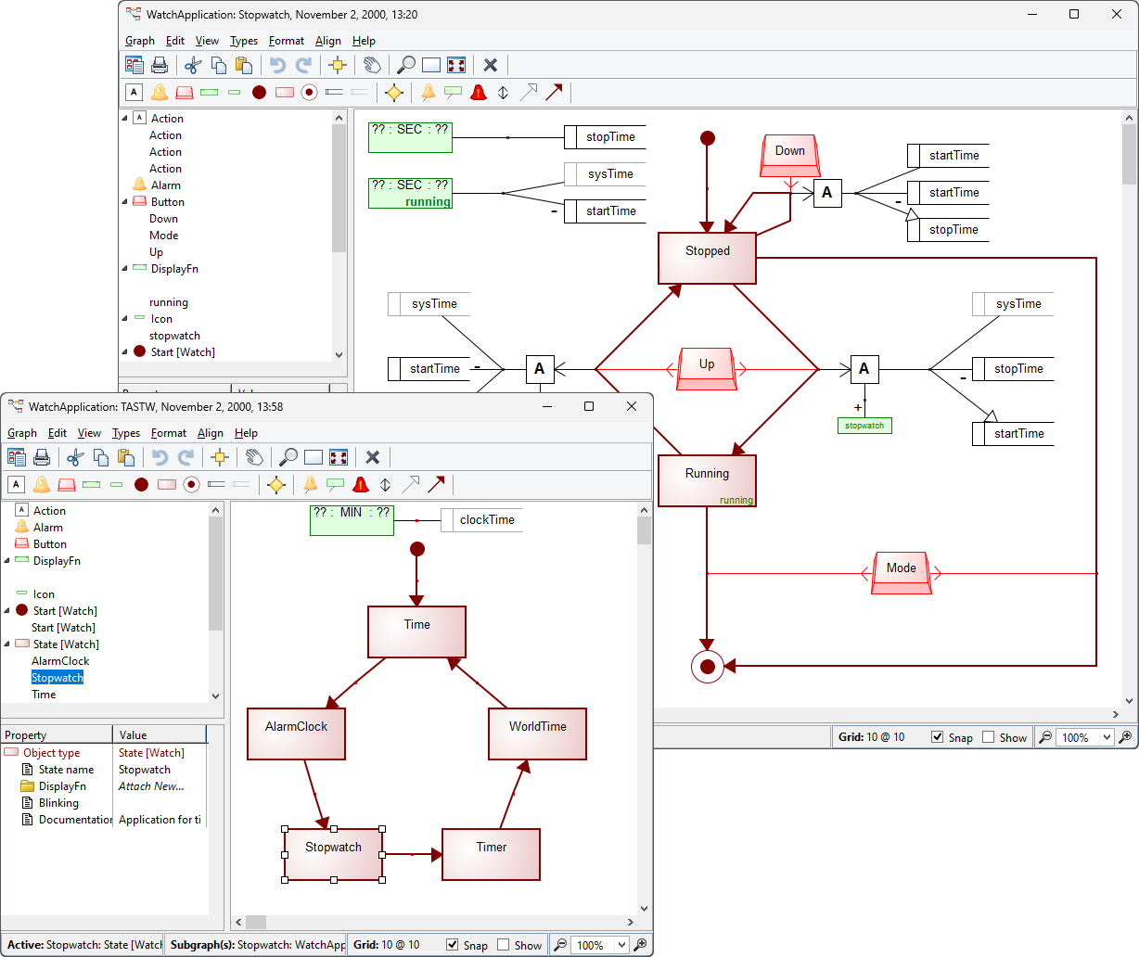Enable Snap in the TASTW window
The width and height of the screenshot is (1139, 957).
point(454,944)
